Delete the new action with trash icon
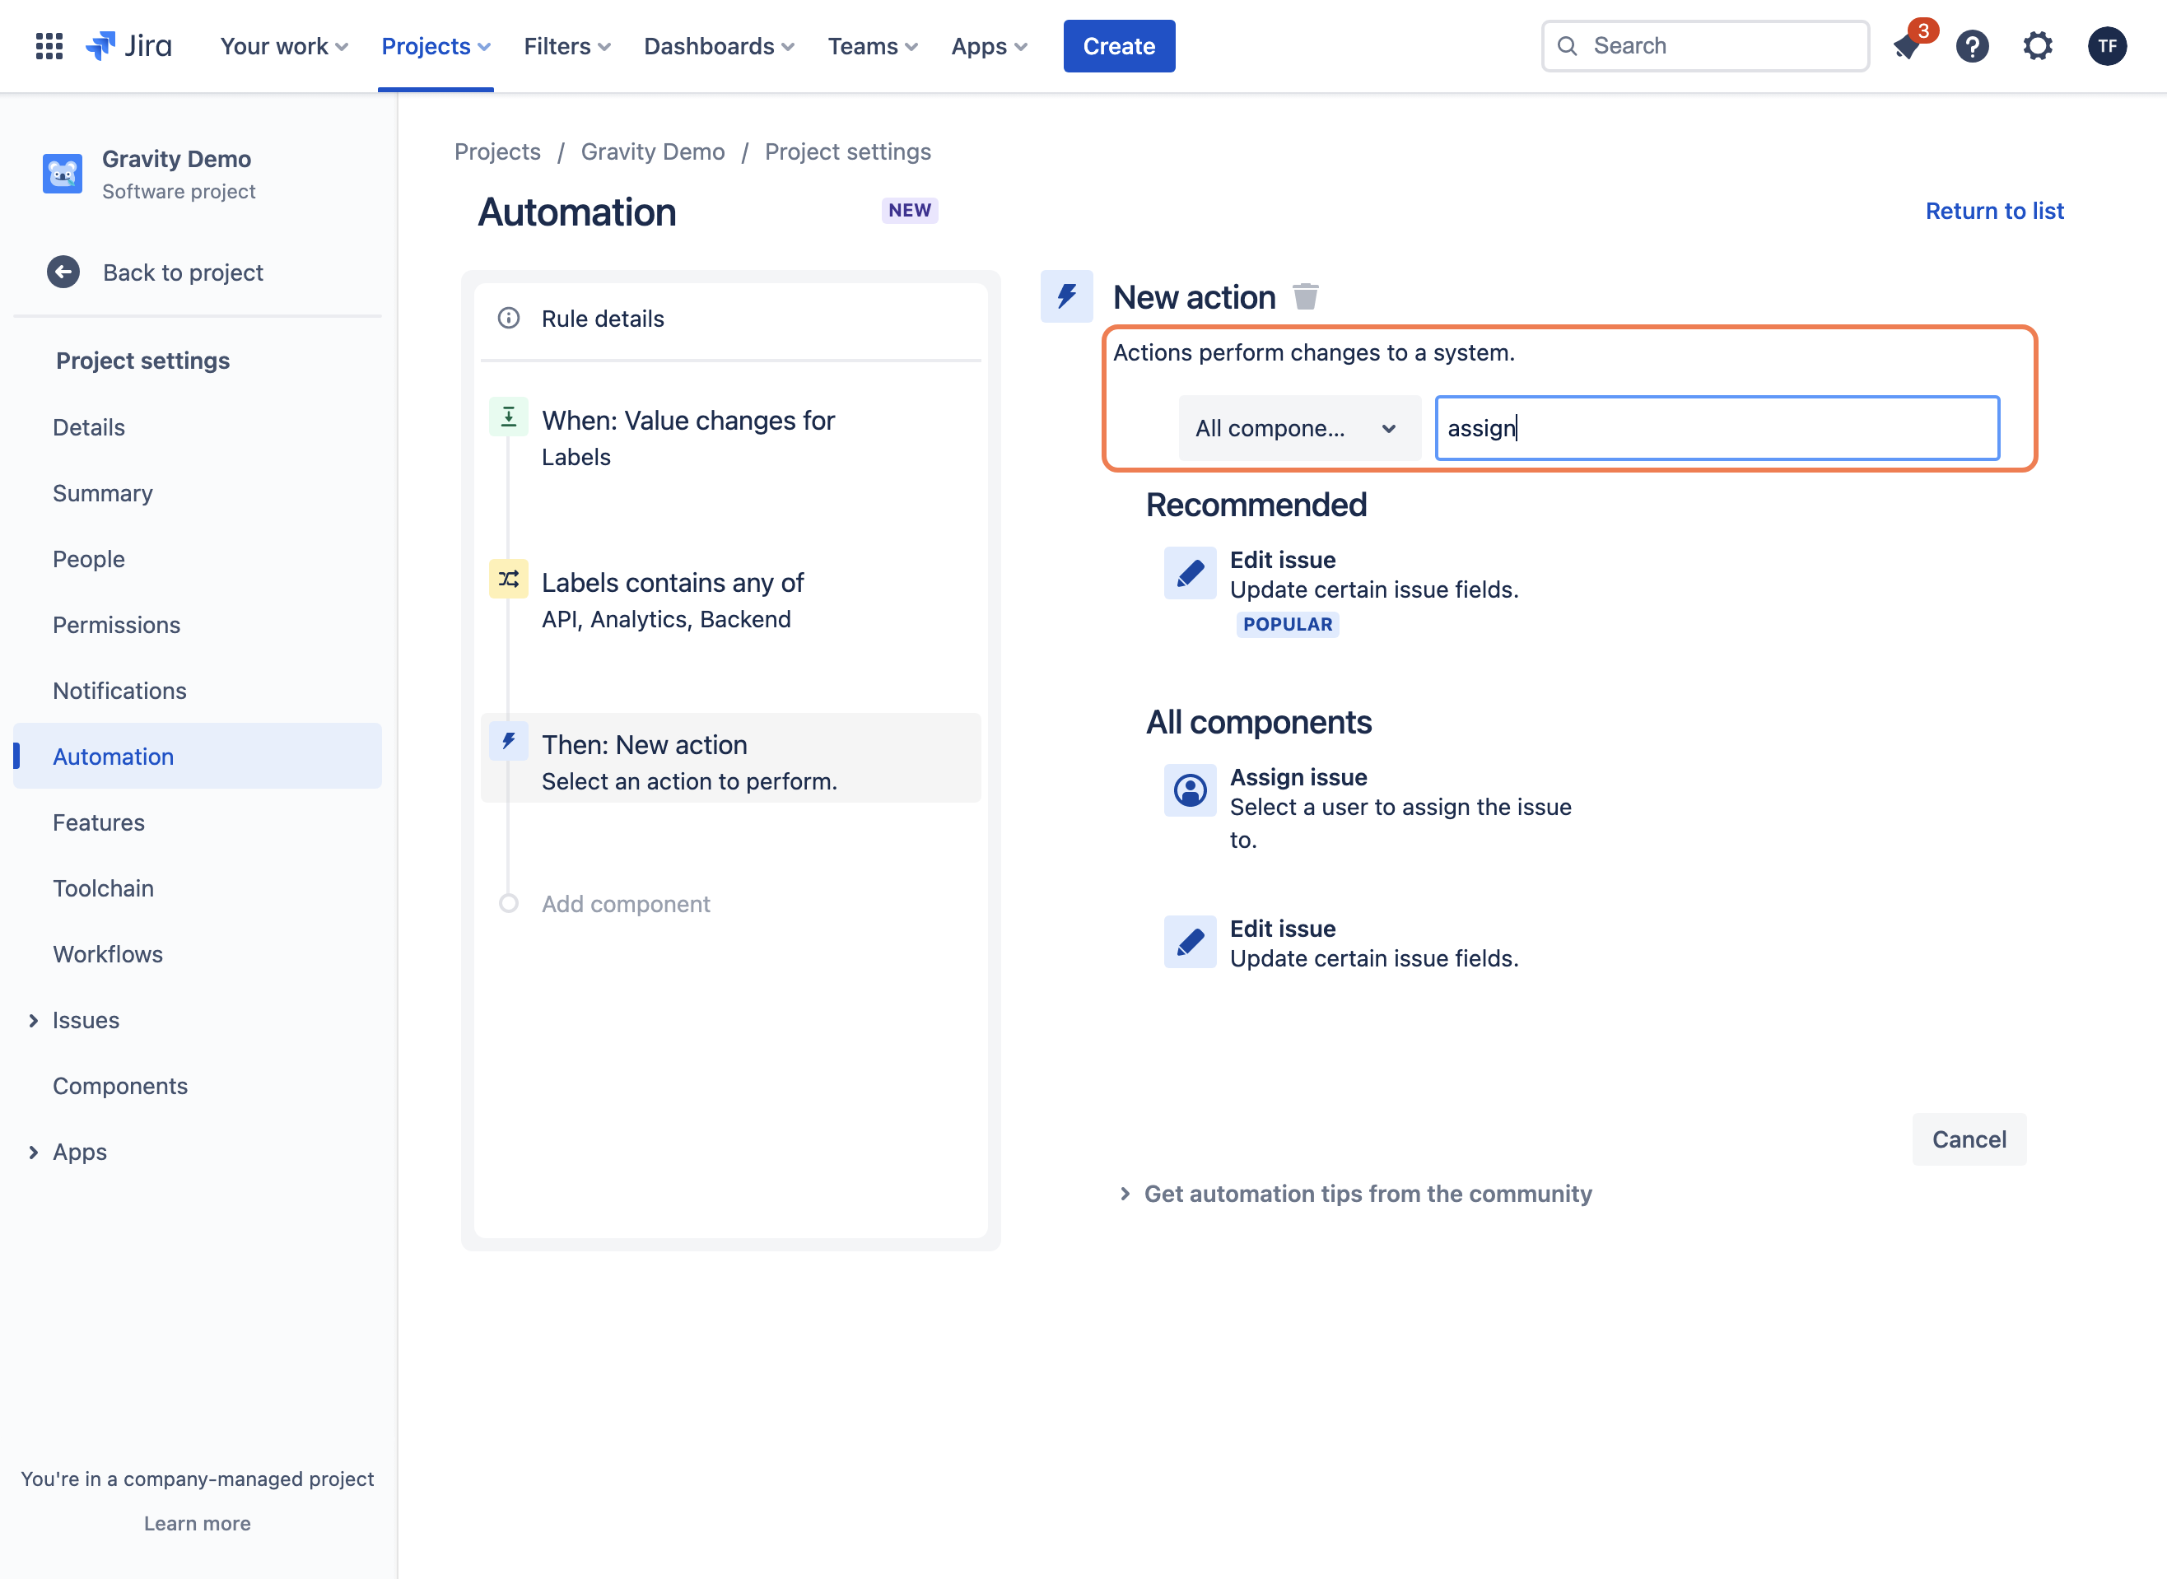This screenshot has width=2167, height=1579. coord(1306,297)
